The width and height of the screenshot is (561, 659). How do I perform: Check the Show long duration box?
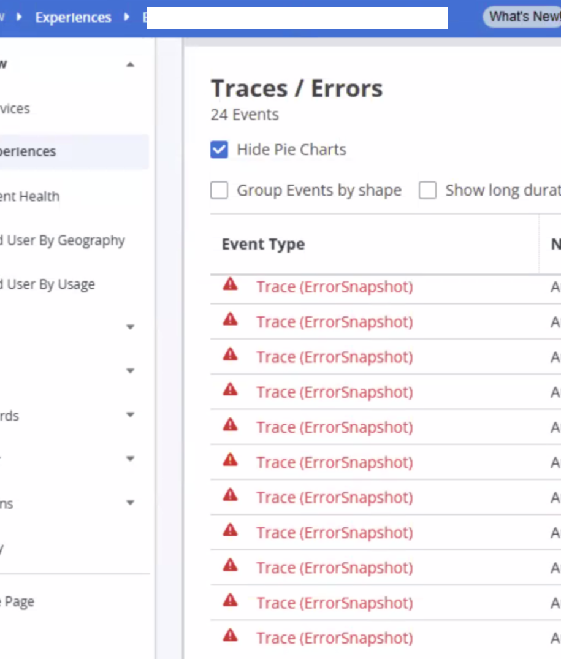(427, 191)
